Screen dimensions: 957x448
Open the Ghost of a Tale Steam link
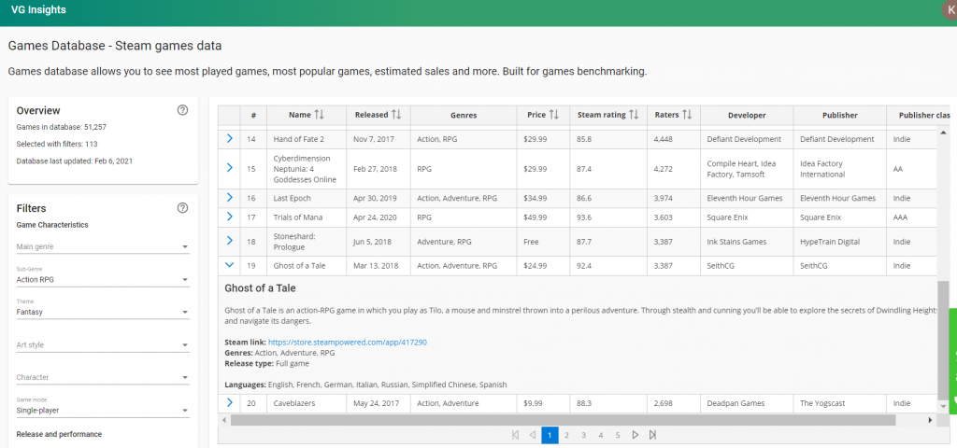(348, 343)
